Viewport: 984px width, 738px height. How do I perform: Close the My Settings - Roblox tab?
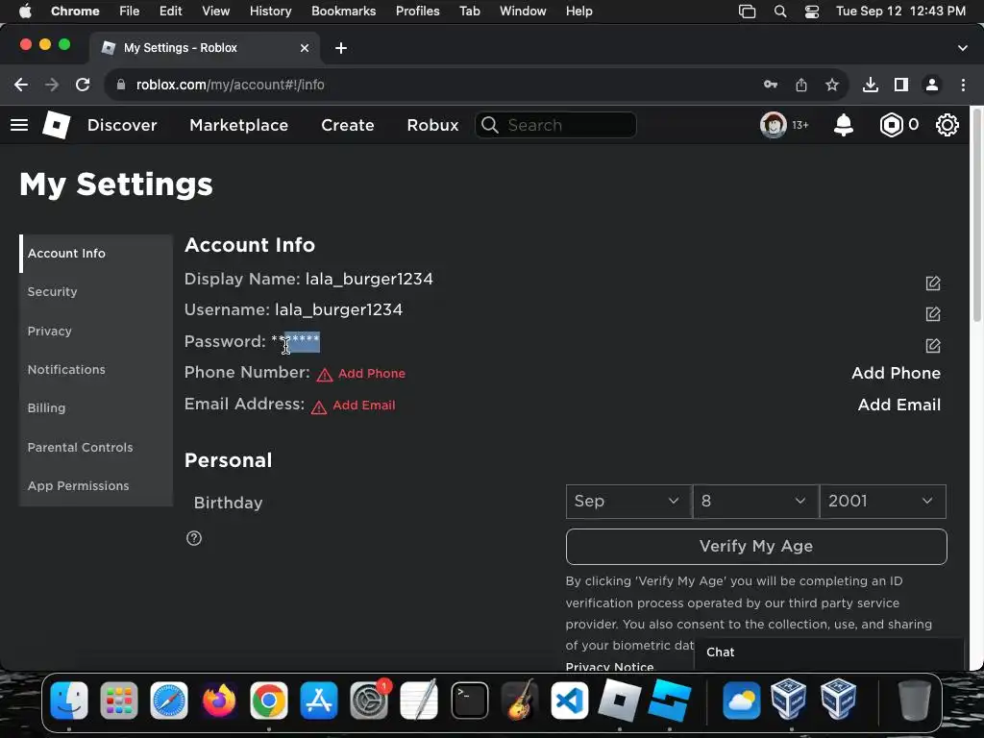tap(305, 48)
